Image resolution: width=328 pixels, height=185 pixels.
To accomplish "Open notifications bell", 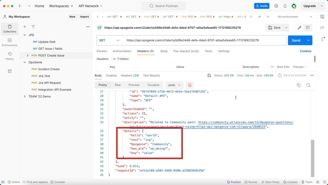I will (285, 6).
